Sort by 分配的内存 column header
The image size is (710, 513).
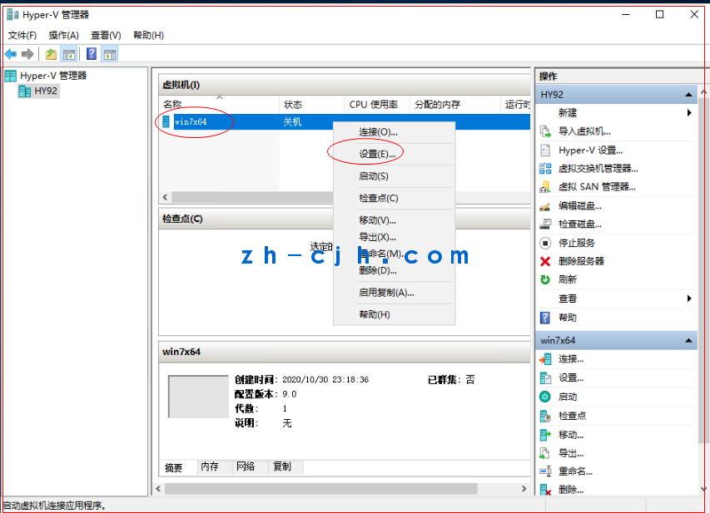tap(454, 105)
